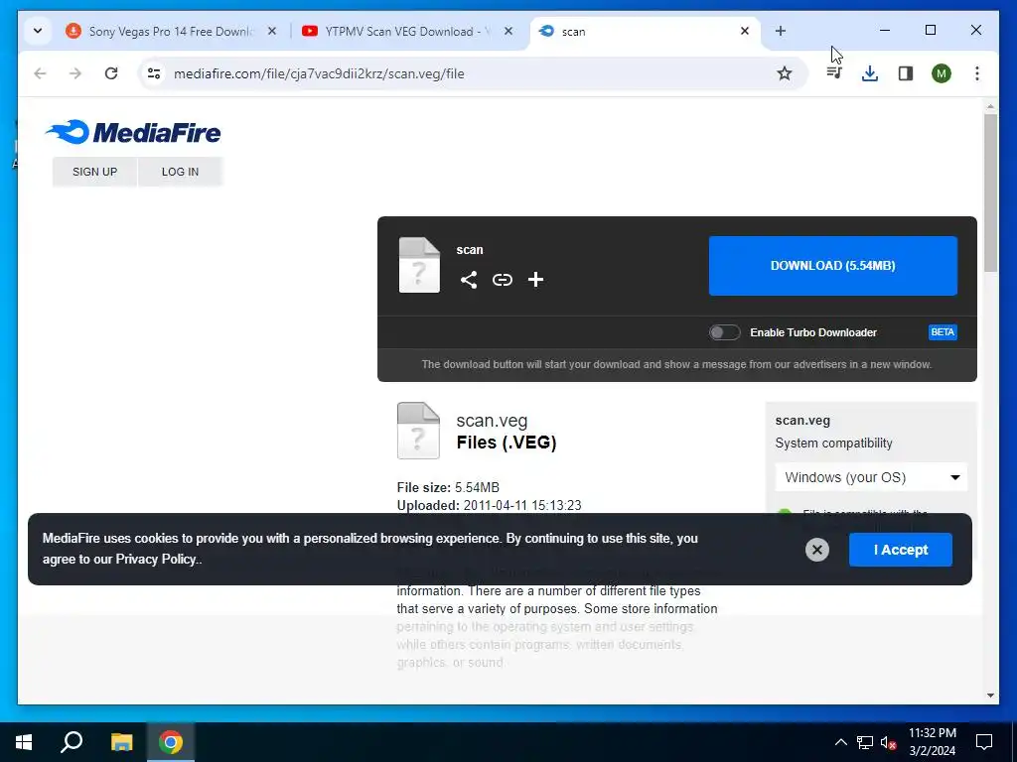
Task: Click DOWNLOAD (5.54MB) button
Action: pos(833,266)
